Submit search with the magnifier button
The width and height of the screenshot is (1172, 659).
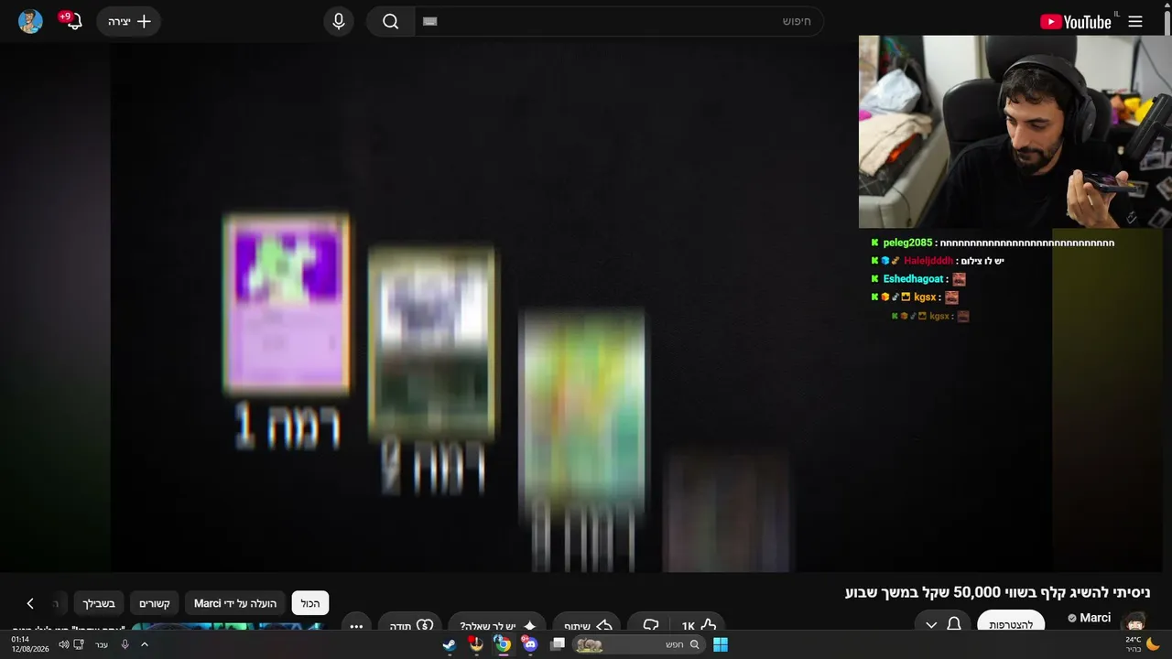[x=391, y=21]
